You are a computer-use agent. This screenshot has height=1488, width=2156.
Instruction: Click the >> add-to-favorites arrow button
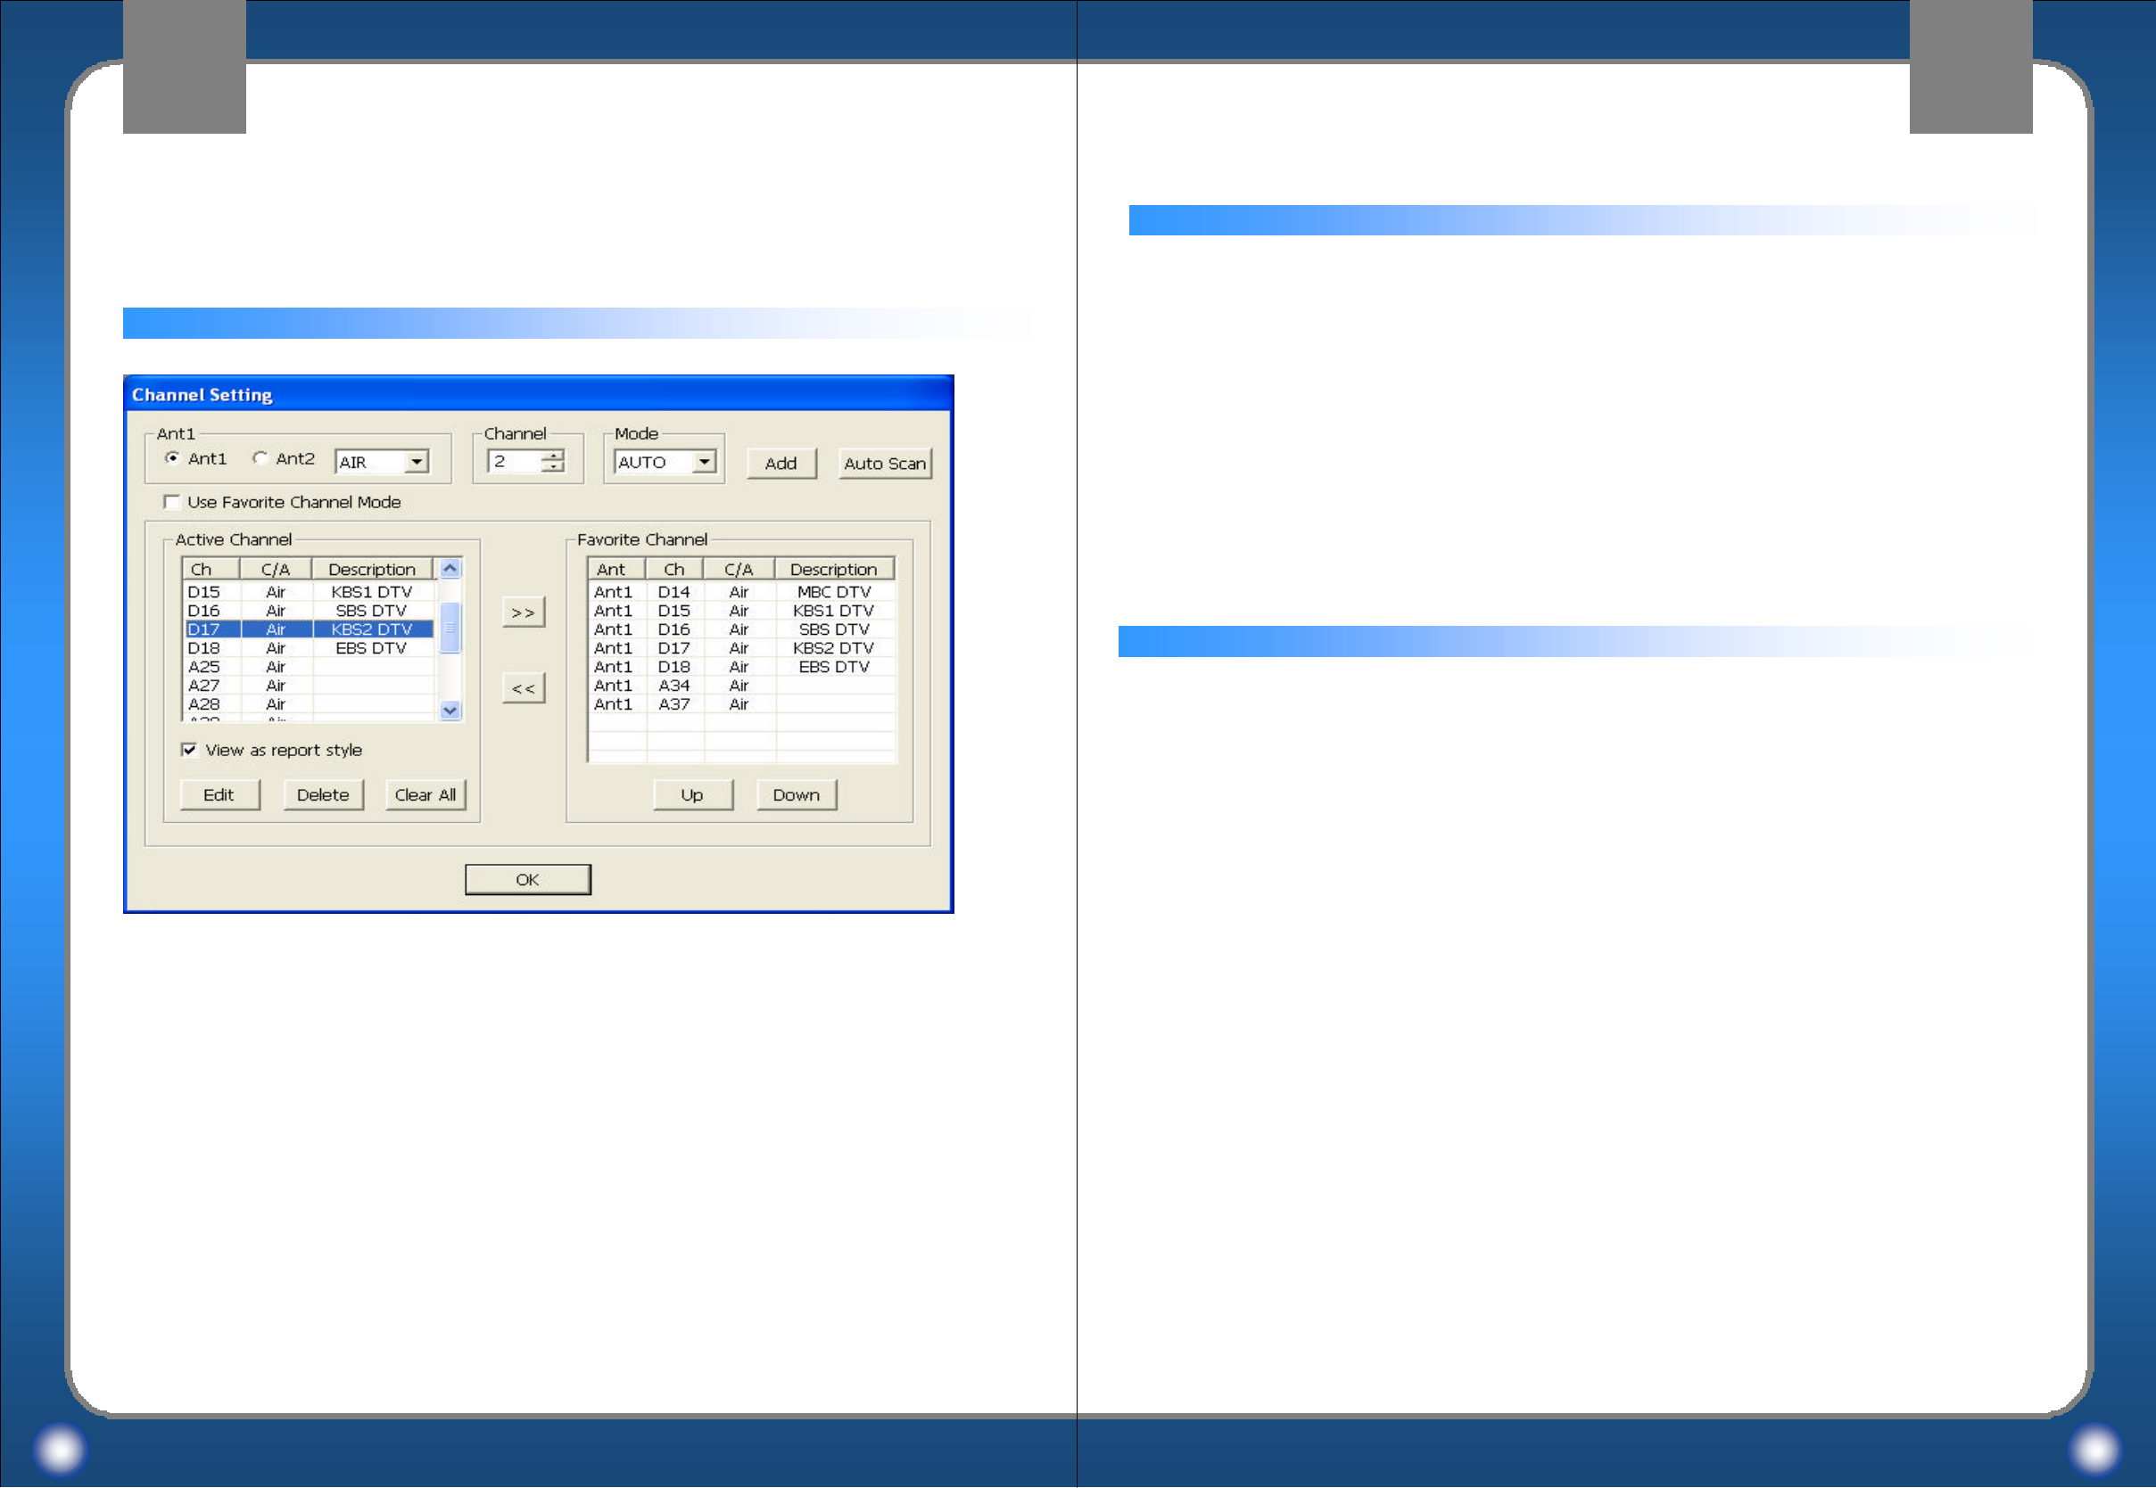click(x=523, y=612)
